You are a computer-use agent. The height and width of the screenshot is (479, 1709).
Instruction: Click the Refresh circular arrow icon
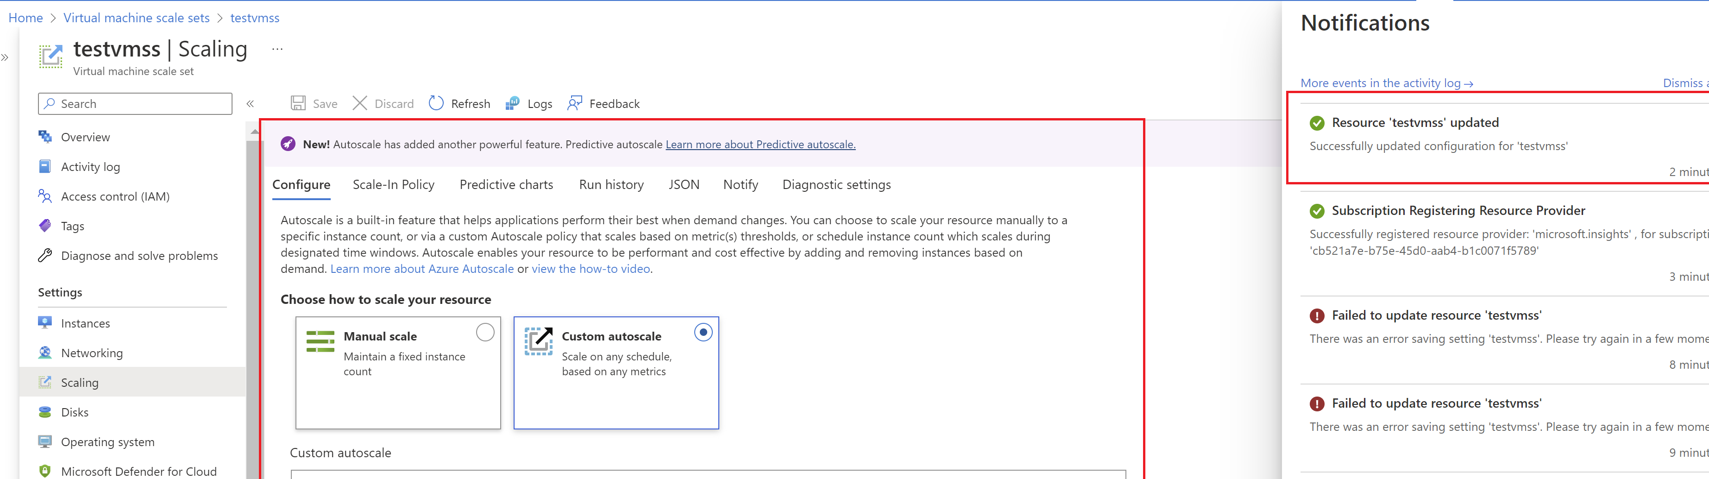click(x=436, y=103)
